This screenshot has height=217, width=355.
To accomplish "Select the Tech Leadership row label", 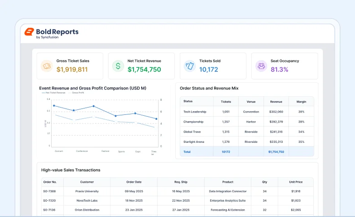I will [195, 112].
